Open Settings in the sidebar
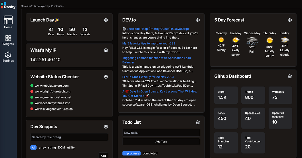Screen dimensions: 302x158 pyautogui.click(x=8, y=57)
